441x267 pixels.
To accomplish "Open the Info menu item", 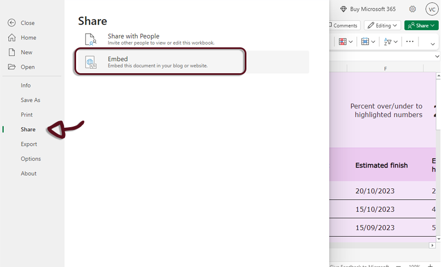I will click(26, 85).
